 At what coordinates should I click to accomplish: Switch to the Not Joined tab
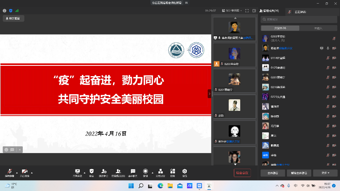click(318, 28)
